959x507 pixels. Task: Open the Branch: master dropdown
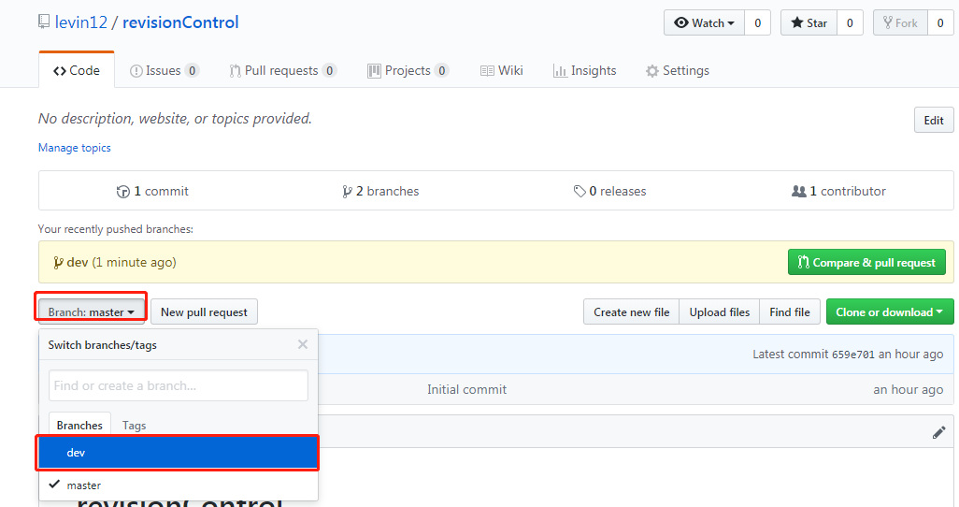click(x=91, y=311)
